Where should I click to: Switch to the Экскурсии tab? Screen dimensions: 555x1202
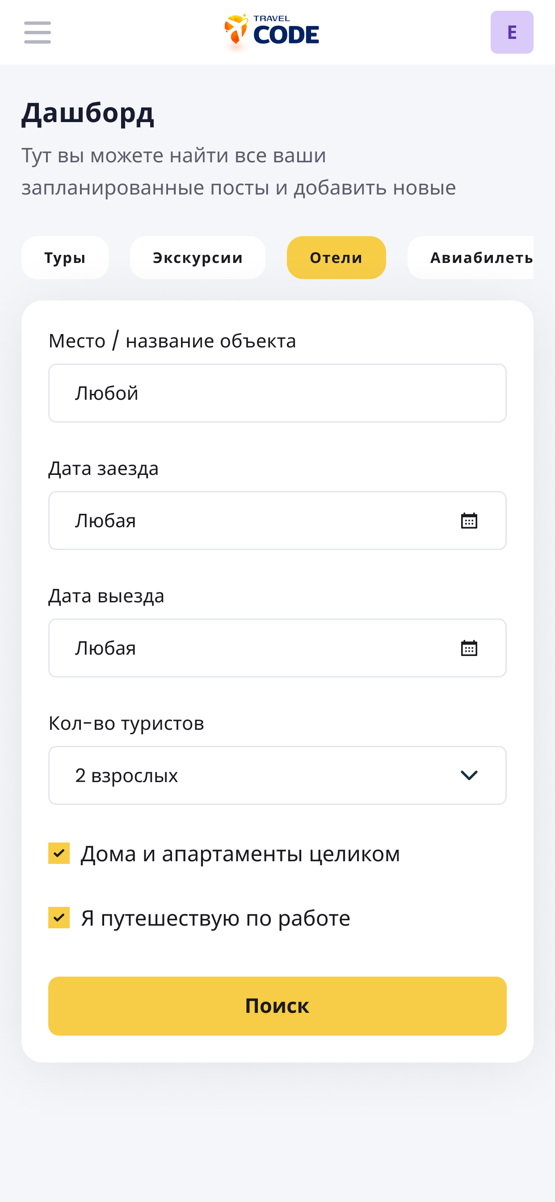198,258
